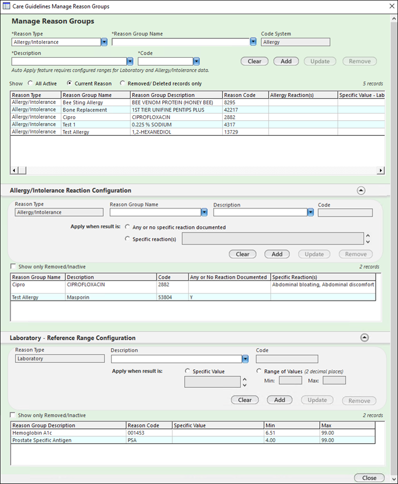Click Clear in Laboratory section

click(x=245, y=400)
